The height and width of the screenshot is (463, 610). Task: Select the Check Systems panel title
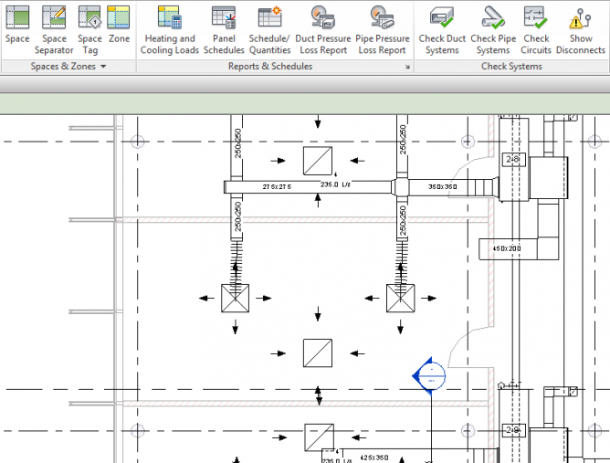511,67
